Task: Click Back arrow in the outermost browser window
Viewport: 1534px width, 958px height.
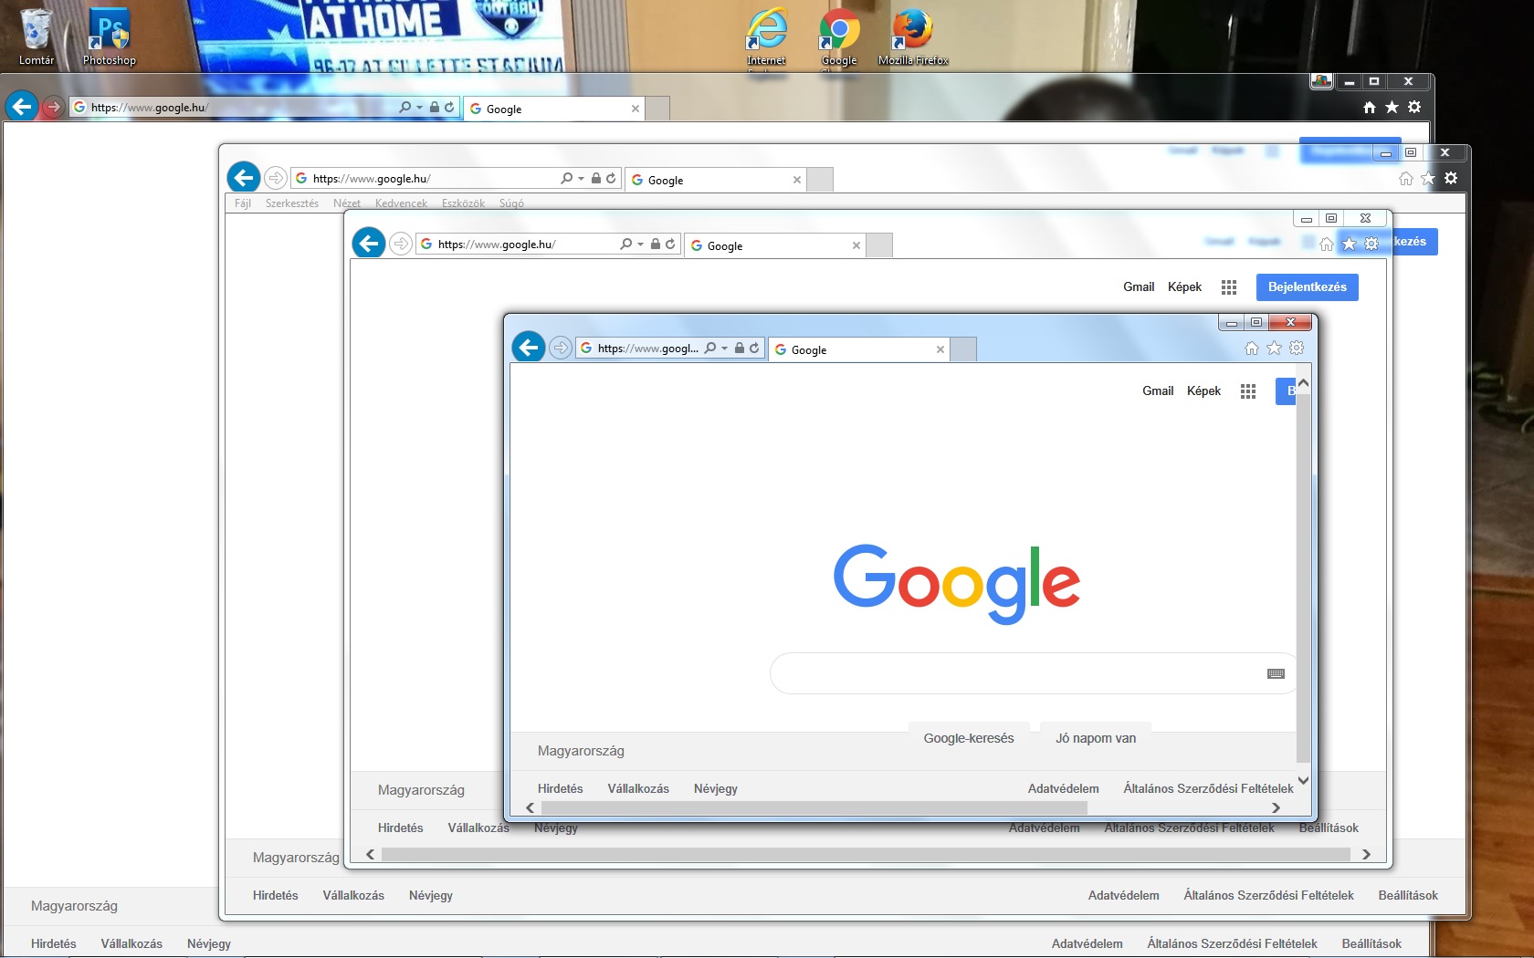Action: 22,107
